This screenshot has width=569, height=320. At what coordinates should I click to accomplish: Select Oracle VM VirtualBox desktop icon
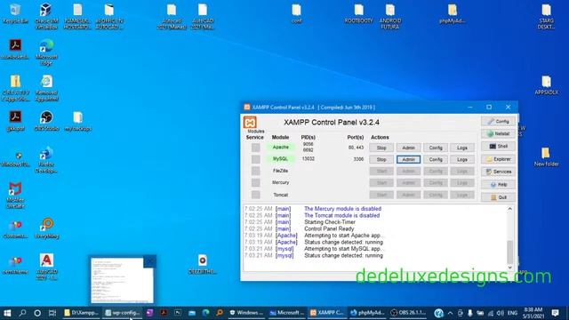pyautogui.click(x=46, y=16)
